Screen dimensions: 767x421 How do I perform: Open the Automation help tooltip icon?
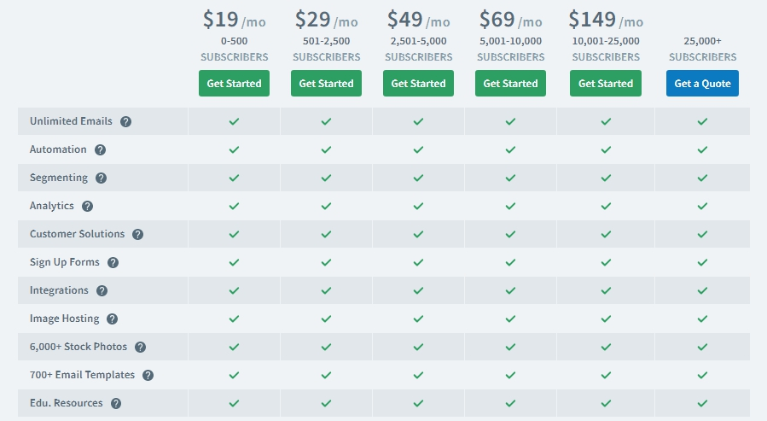pos(101,149)
